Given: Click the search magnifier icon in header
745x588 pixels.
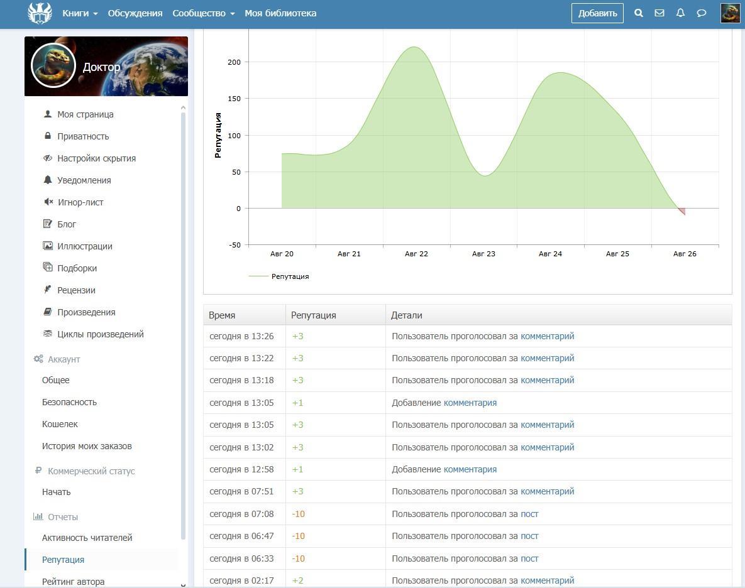Looking at the screenshot, I should click(638, 13).
